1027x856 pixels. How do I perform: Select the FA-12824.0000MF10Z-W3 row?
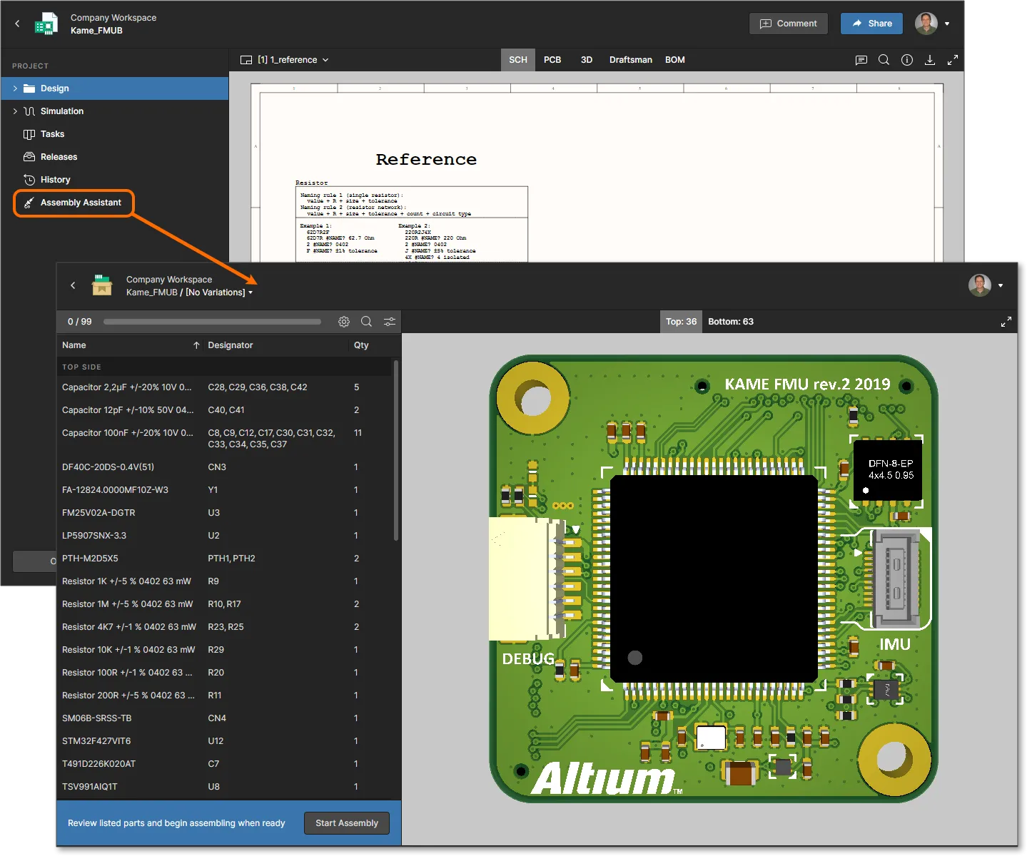point(225,490)
